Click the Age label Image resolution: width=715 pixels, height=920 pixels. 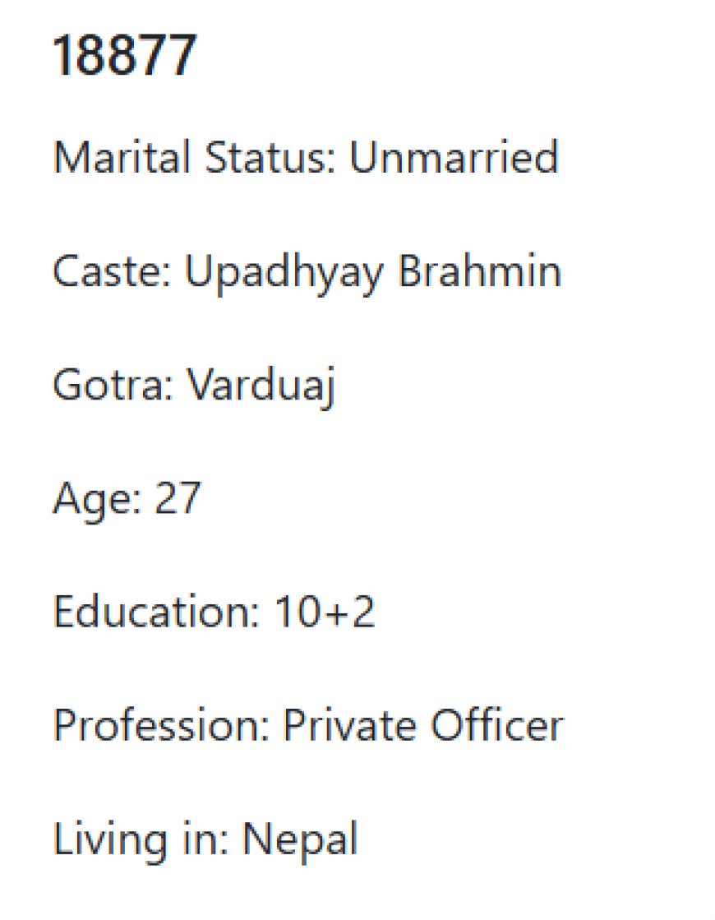coord(97,500)
